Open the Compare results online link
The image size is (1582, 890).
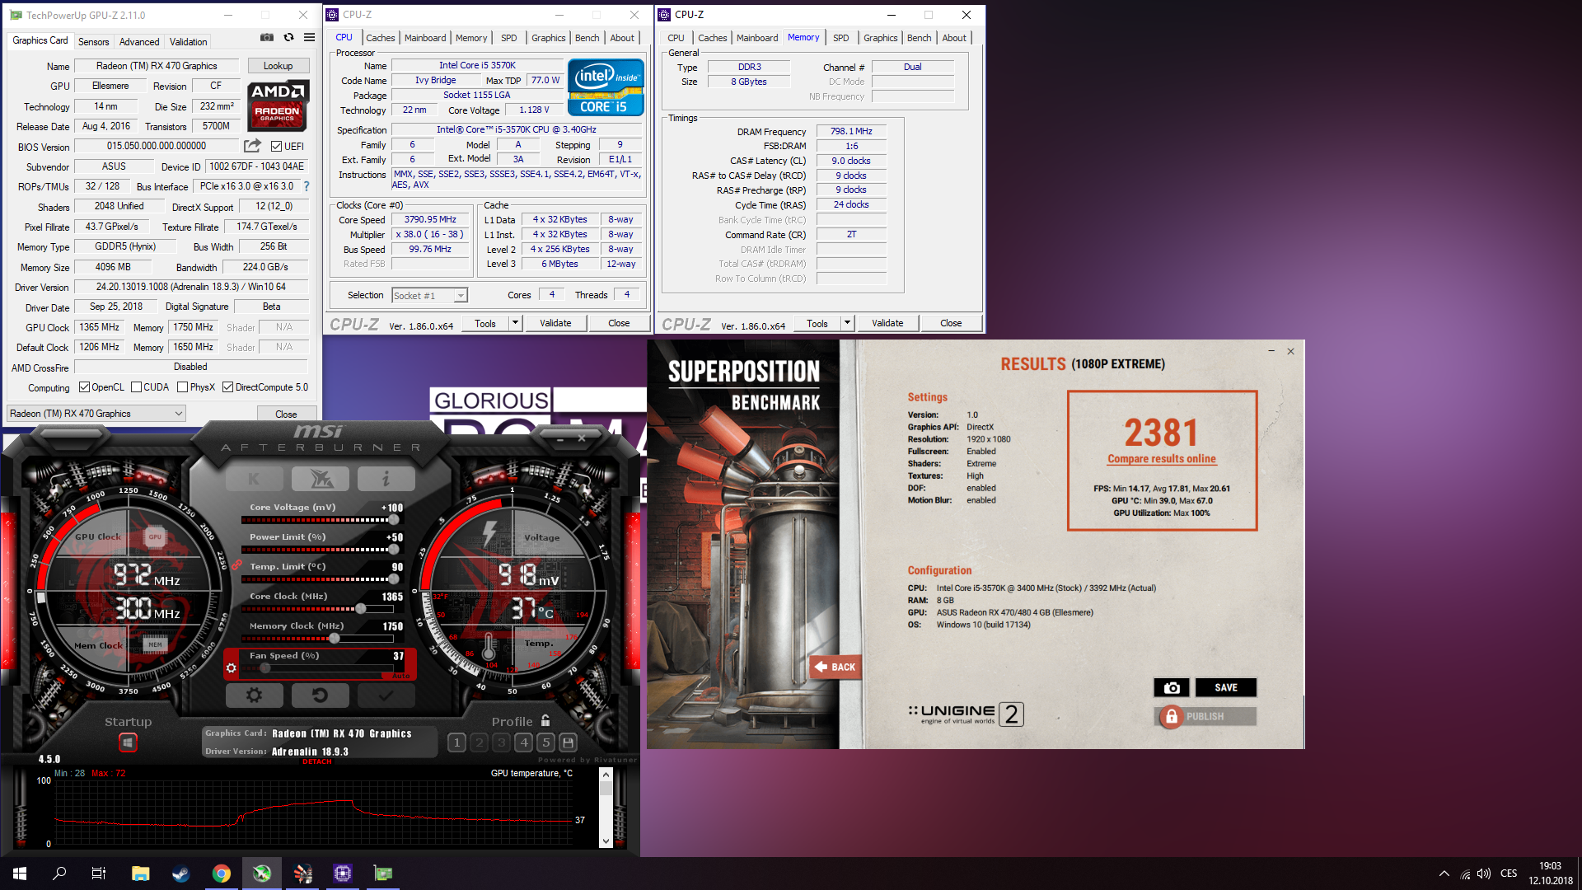coord(1161,459)
